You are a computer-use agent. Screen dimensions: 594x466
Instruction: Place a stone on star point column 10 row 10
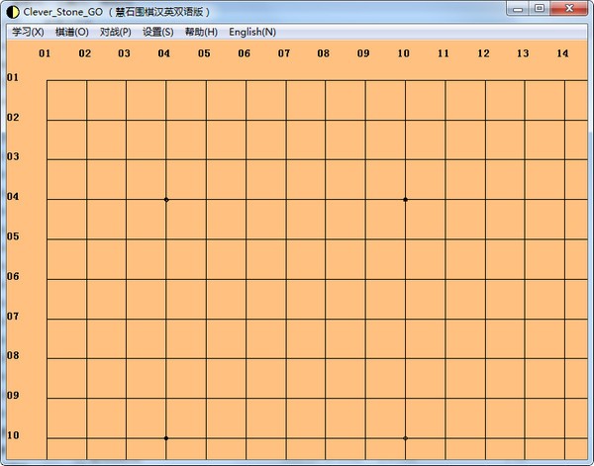pos(405,438)
